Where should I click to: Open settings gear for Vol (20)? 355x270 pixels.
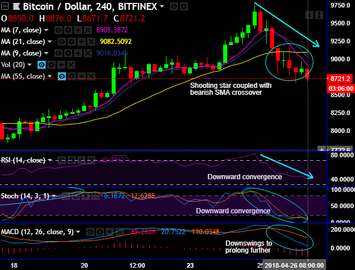pos(51,65)
